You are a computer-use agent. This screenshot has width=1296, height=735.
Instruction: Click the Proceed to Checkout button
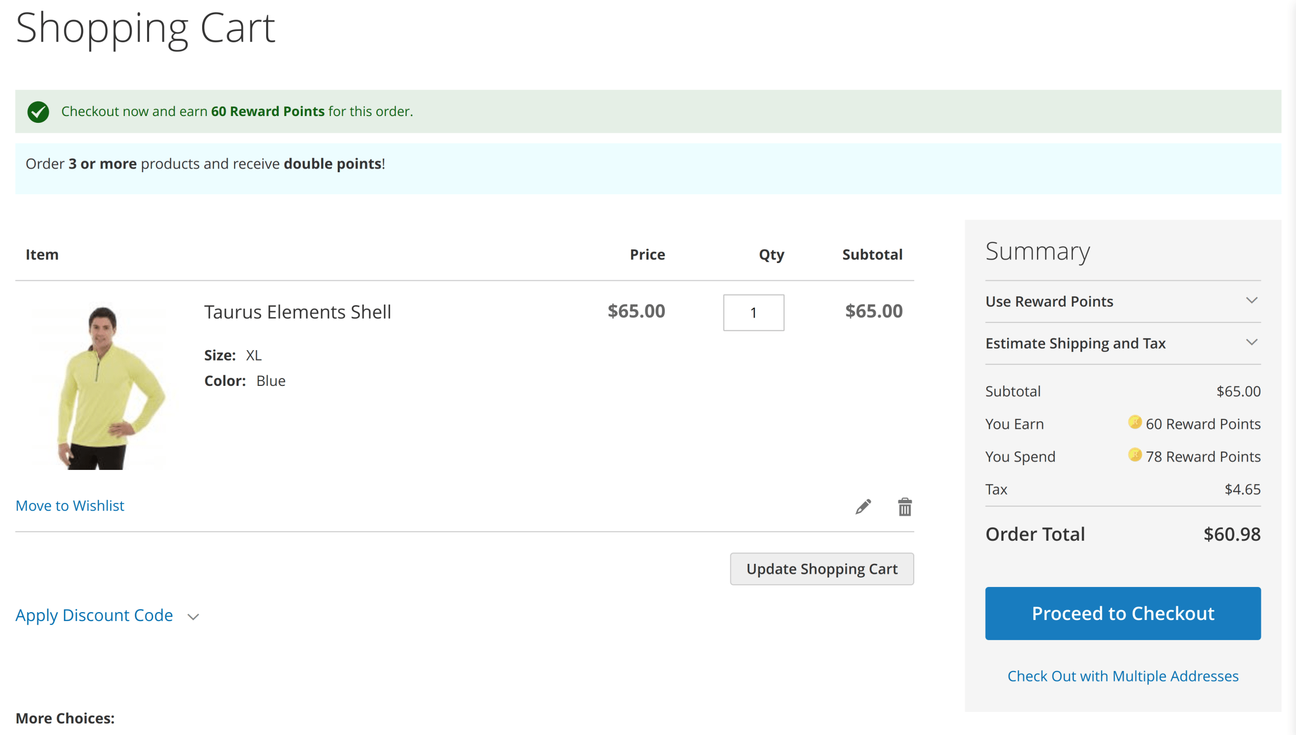click(x=1123, y=613)
